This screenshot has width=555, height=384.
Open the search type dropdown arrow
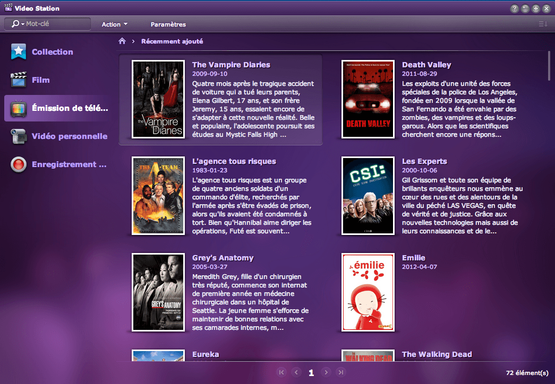23,24
